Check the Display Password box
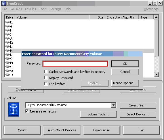This screenshot has height=140, width=164. (46, 78)
